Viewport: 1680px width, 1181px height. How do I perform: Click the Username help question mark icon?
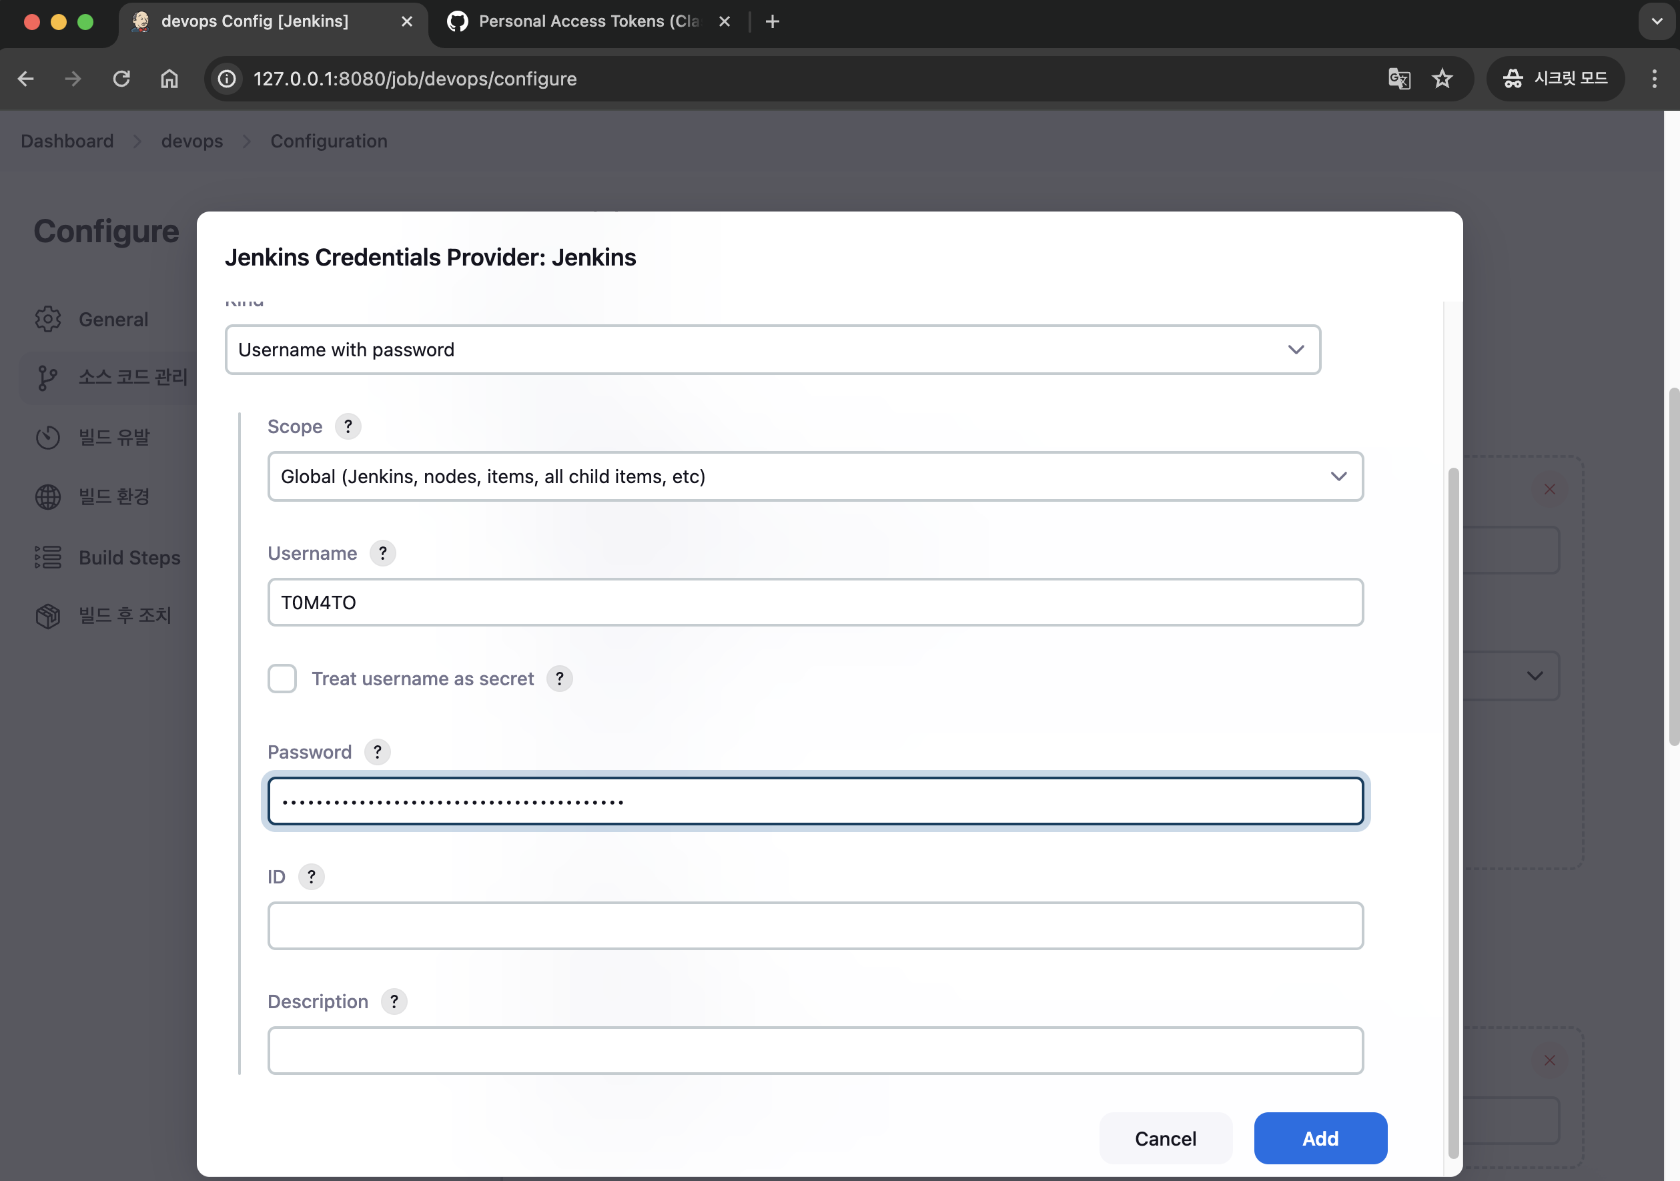pos(382,553)
